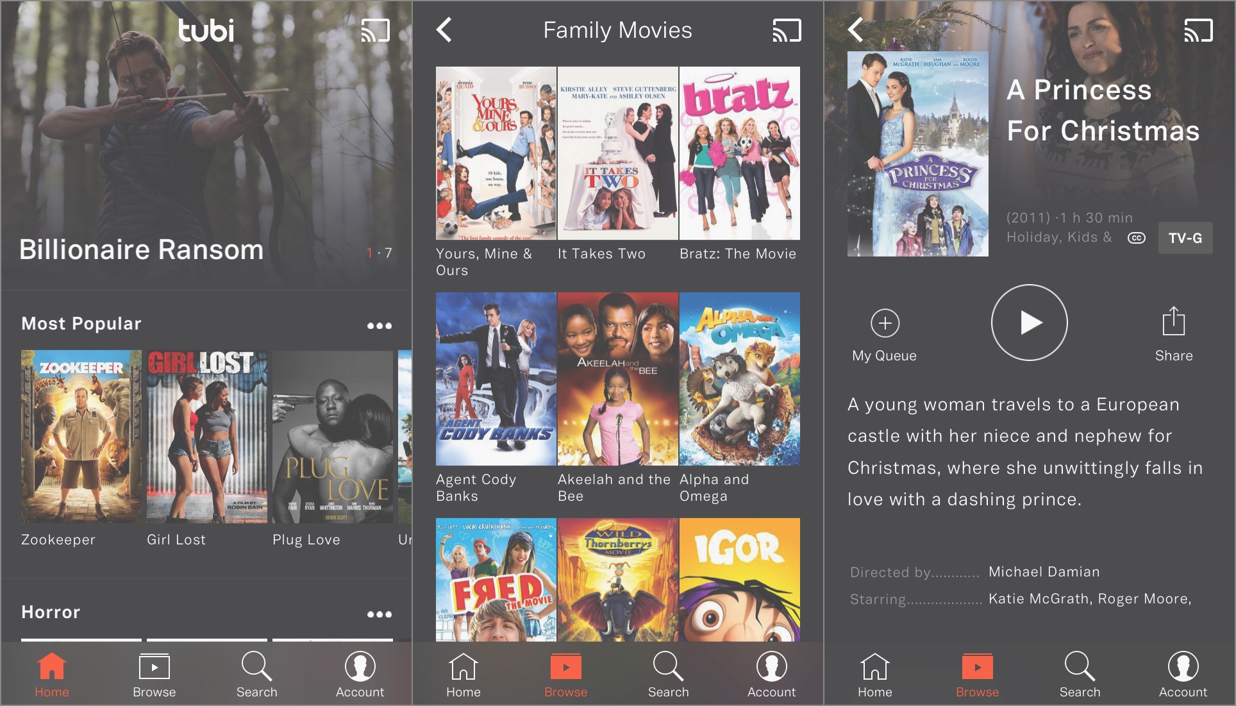Open the Akeelah and the Bee poster
1236x706 pixels.
[x=618, y=379]
